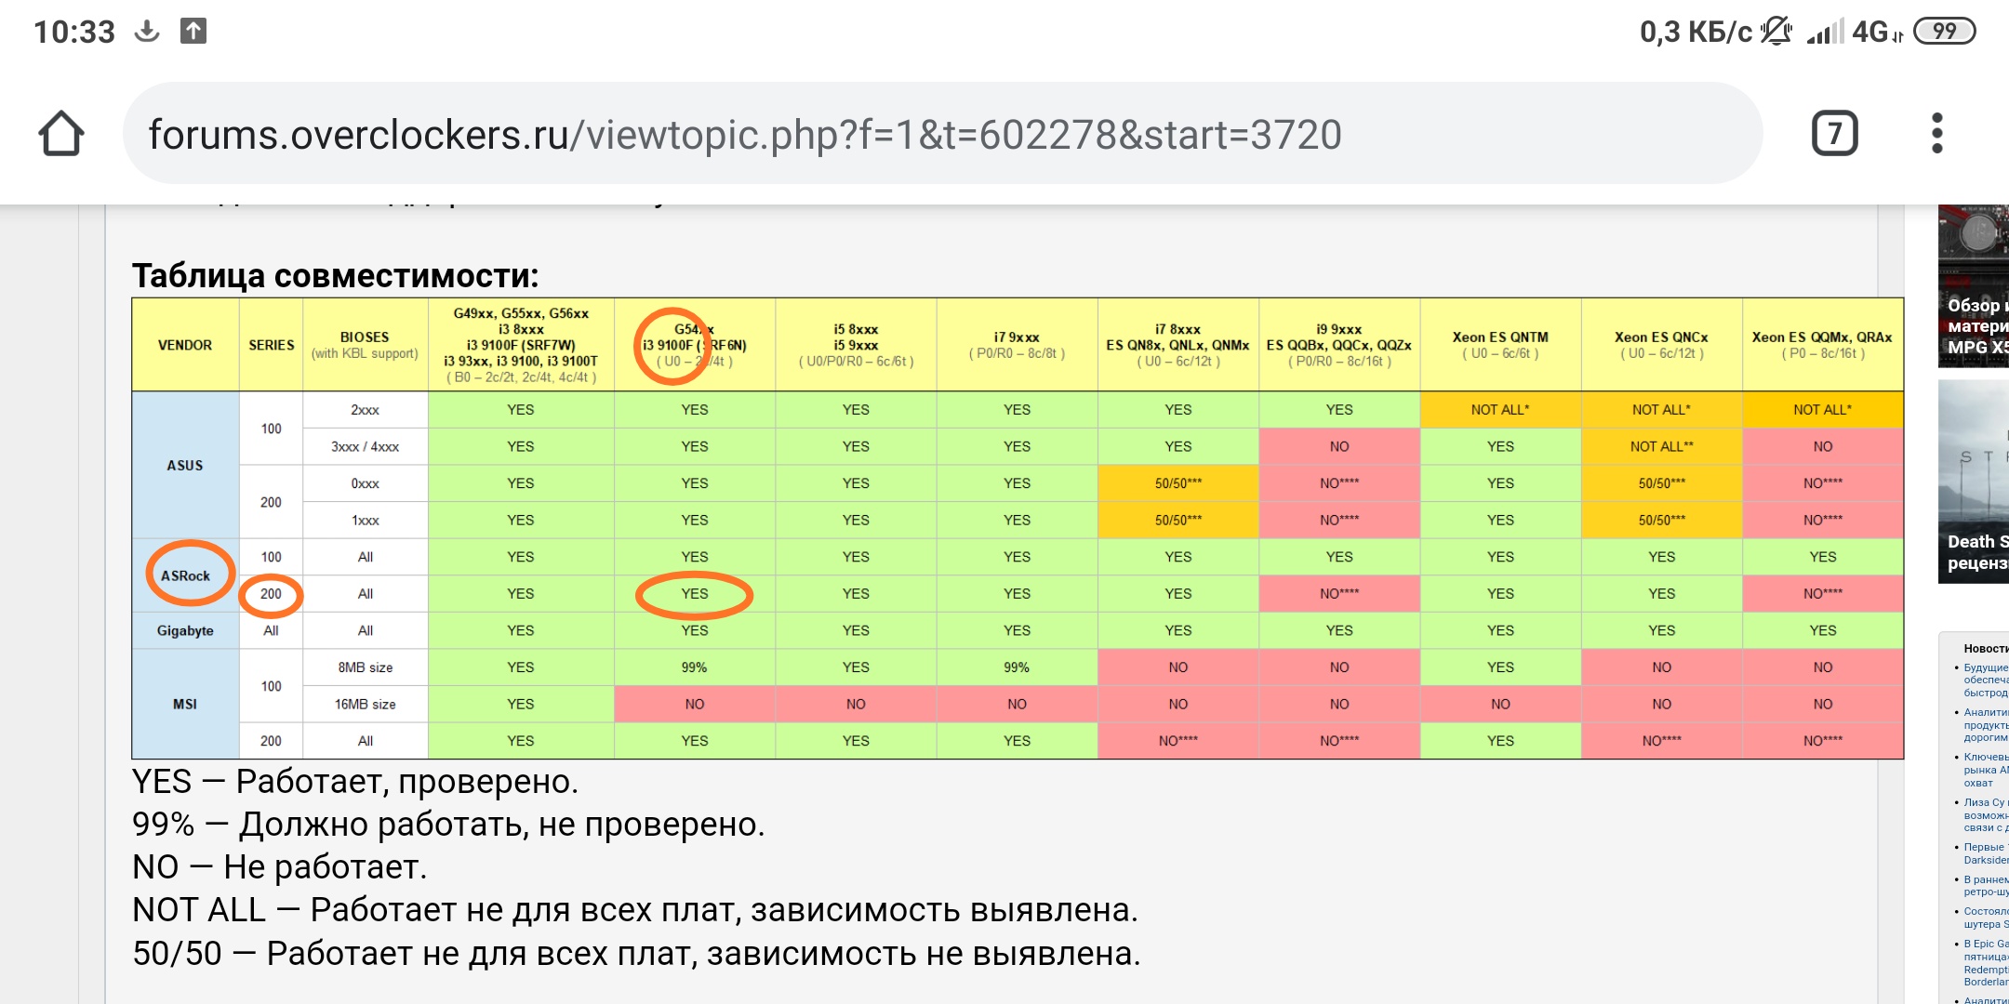Tap the download arrow status icon
Image resolution: width=2009 pixels, height=1004 pixels.
click(147, 32)
